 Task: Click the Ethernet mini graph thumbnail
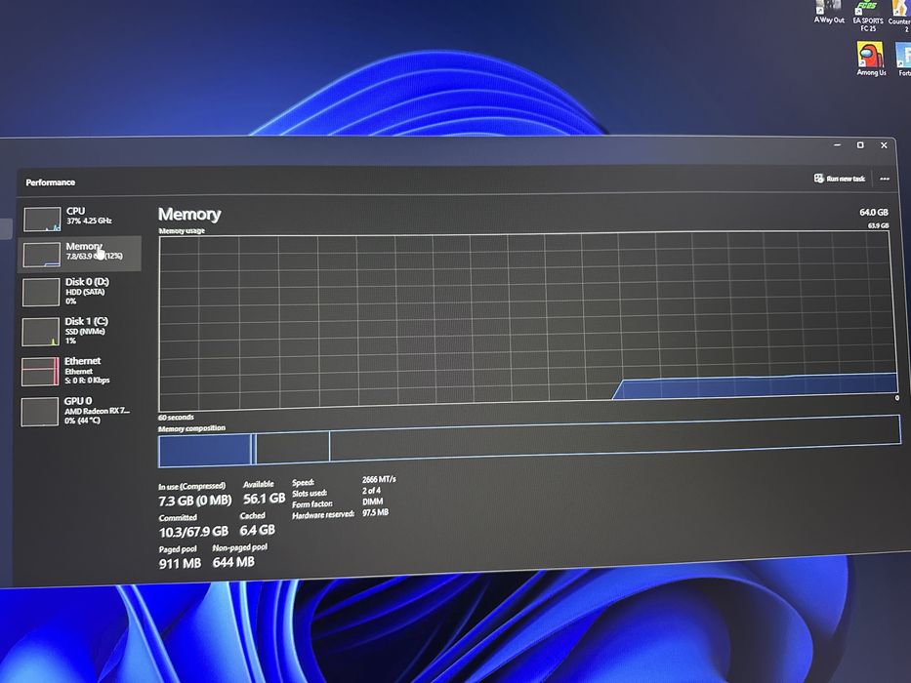click(40, 372)
